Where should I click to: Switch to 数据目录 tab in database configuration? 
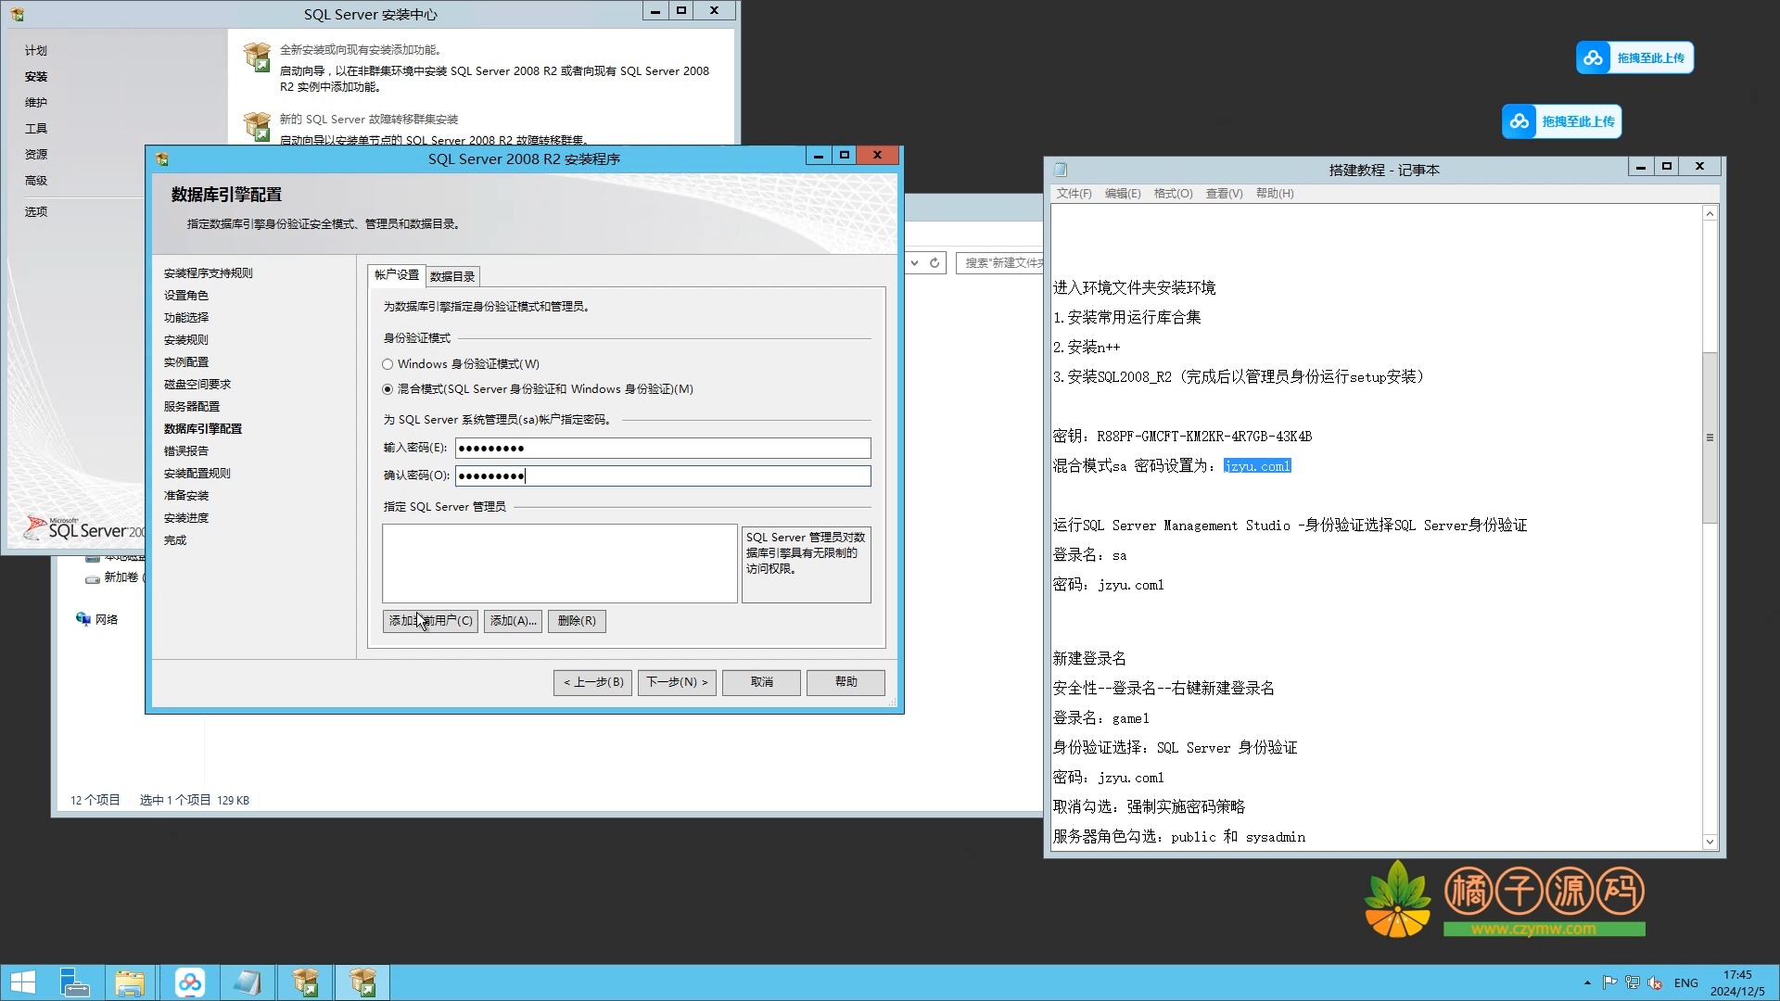[452, 276]
